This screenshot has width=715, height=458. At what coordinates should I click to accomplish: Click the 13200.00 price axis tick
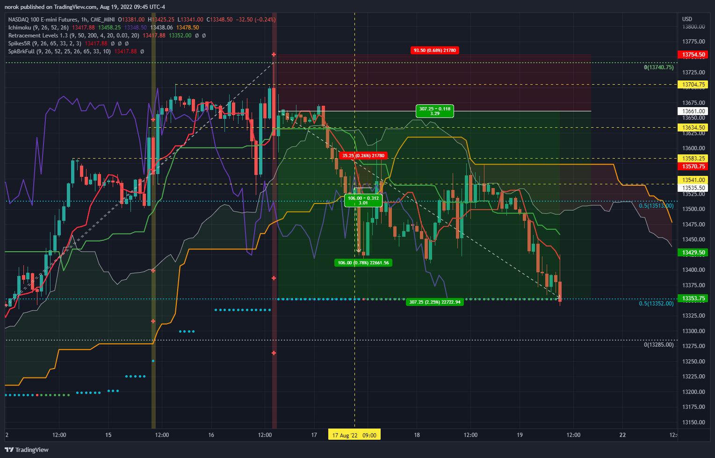point(693,392)
